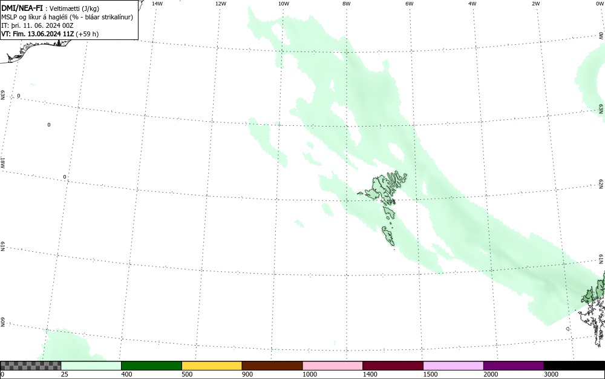Viewport: 605px width, 379px height.
Task: Click the legend value "1400"
Action: 370,374
